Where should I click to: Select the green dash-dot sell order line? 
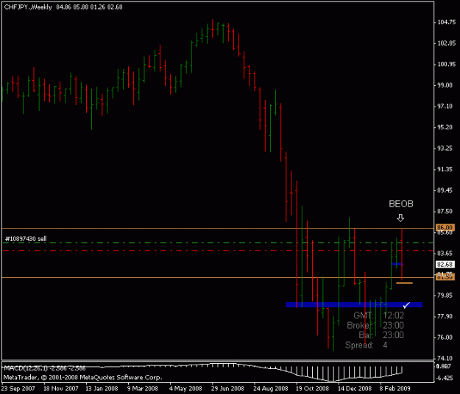pos(218,243)
